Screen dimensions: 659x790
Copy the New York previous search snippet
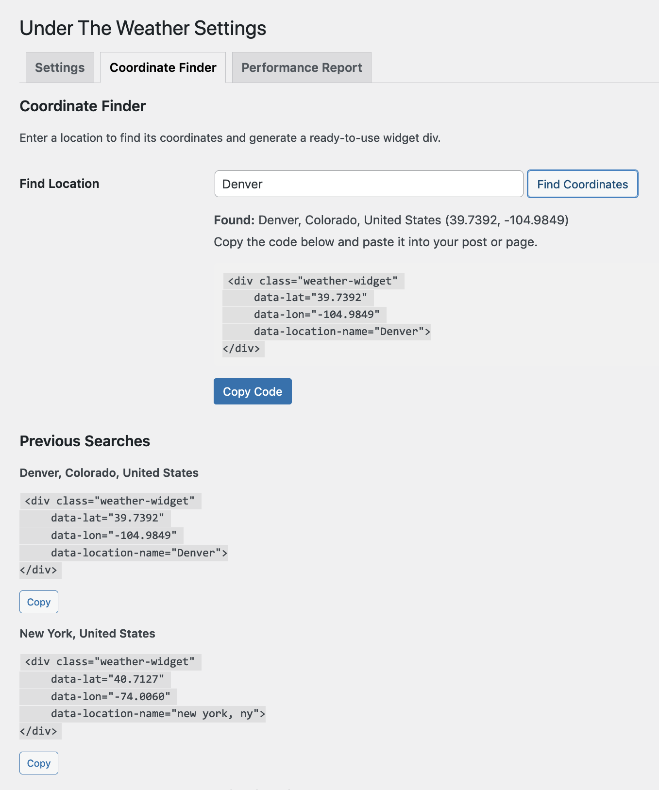pyautogui.click(x=39, y=763)
